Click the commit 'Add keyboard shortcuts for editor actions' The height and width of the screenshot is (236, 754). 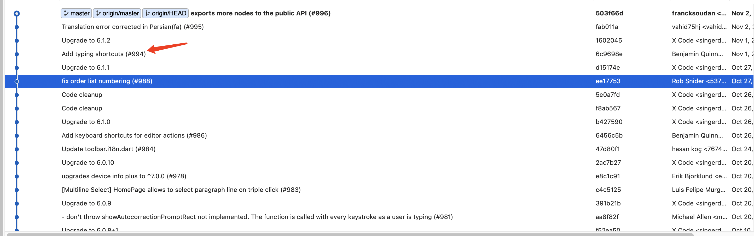[134, 135]
